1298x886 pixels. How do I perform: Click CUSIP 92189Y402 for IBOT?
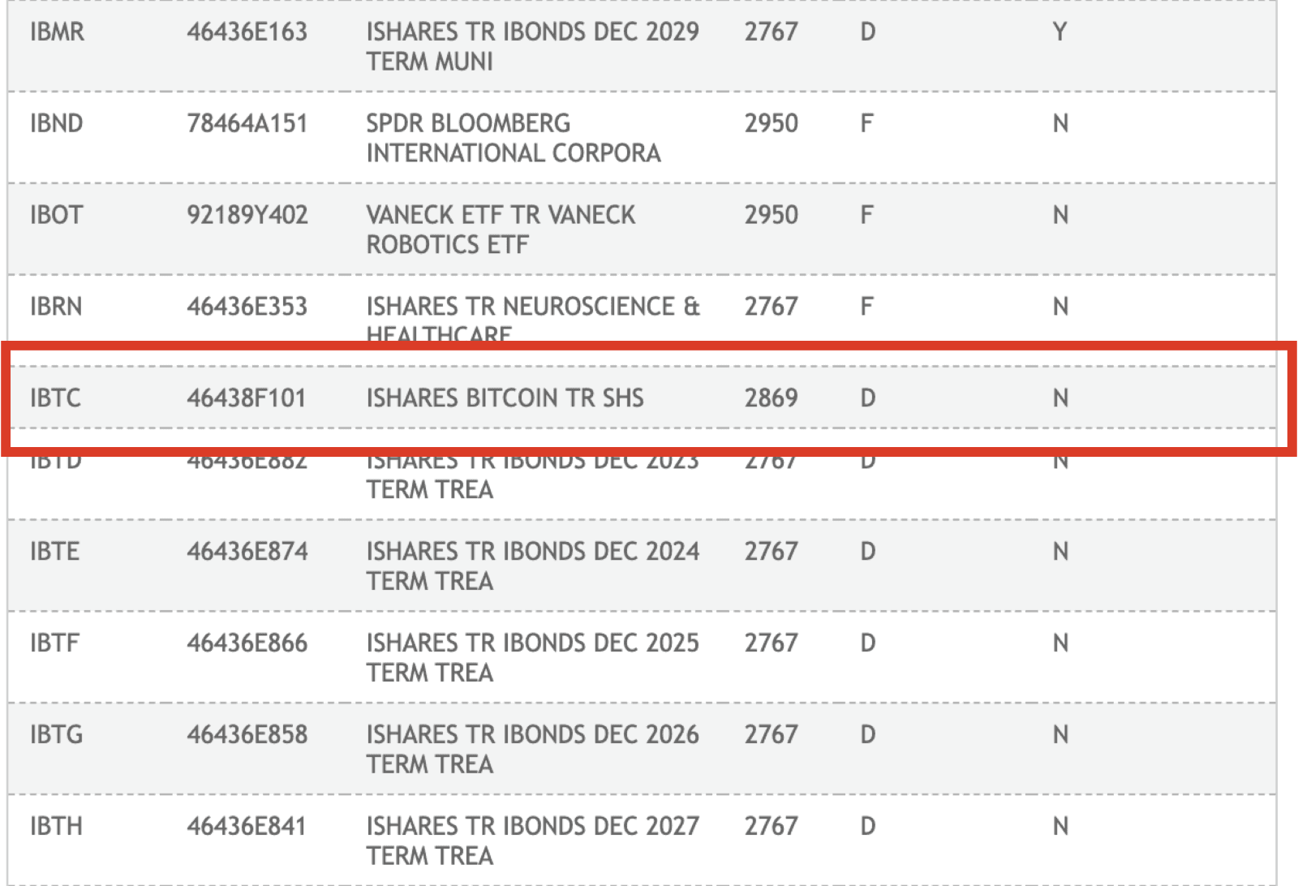pyautogui.click(x=247, y=215)
